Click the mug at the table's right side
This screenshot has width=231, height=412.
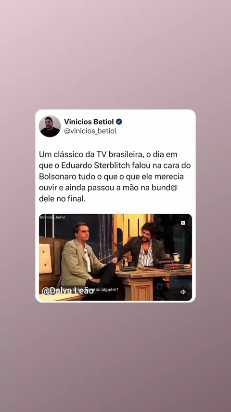pyautogui.click(x=177, y=257)
